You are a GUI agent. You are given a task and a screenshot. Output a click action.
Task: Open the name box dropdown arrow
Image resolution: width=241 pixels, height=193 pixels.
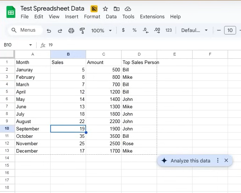(31, 45)
